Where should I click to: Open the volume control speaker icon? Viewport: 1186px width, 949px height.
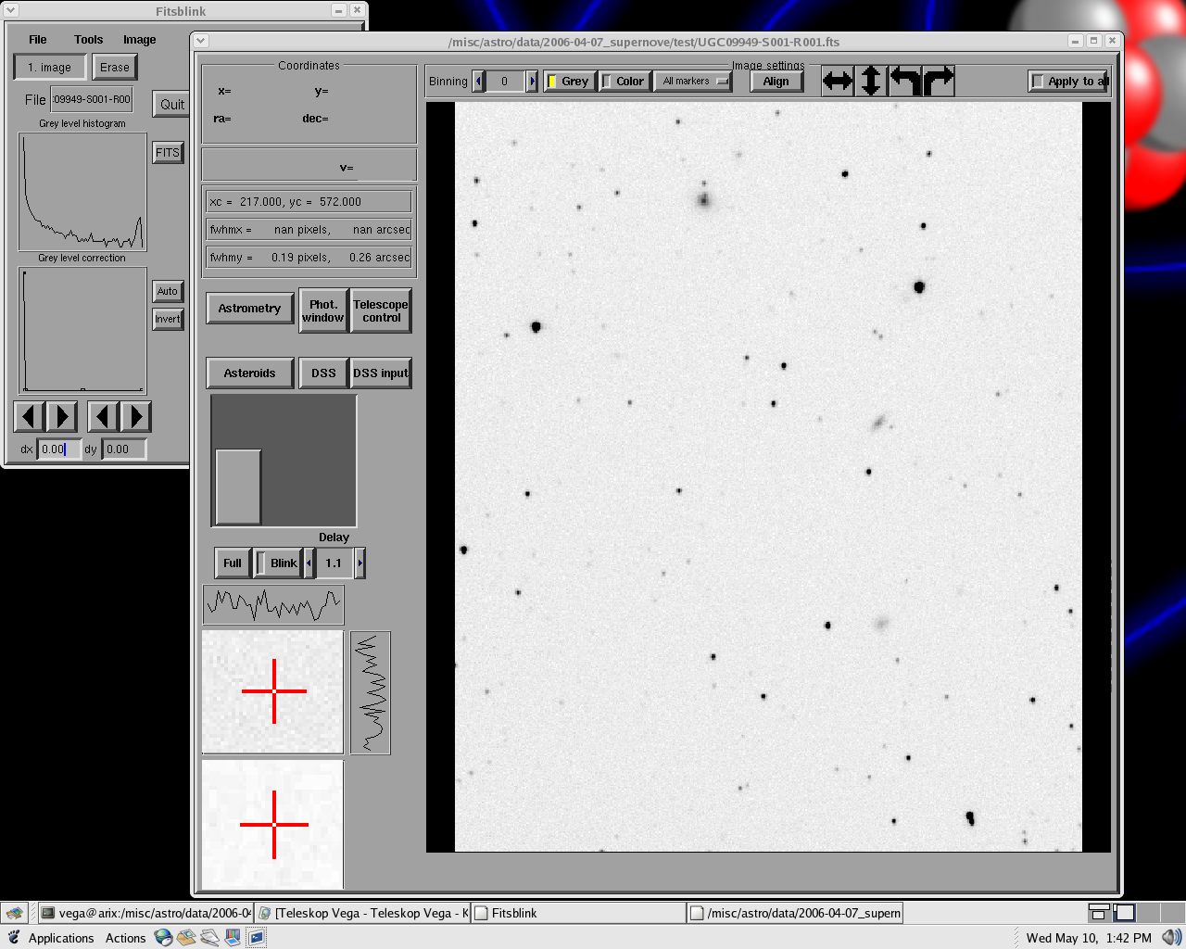pos(1171,938)
